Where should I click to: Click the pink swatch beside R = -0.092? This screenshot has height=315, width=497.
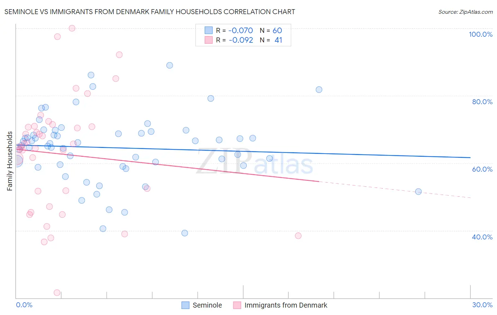tap(209, 40)
